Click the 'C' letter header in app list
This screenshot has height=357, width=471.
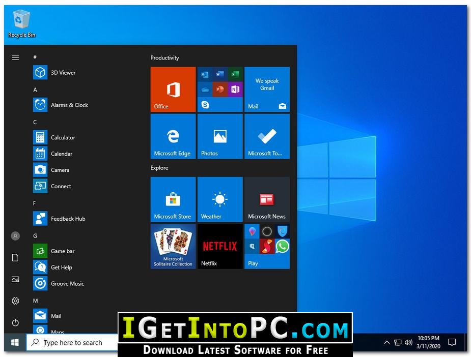(x=35, y=122)
